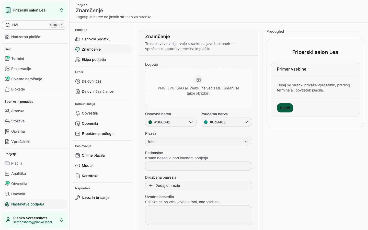Click the Analitika chart icon

[7, 174]
